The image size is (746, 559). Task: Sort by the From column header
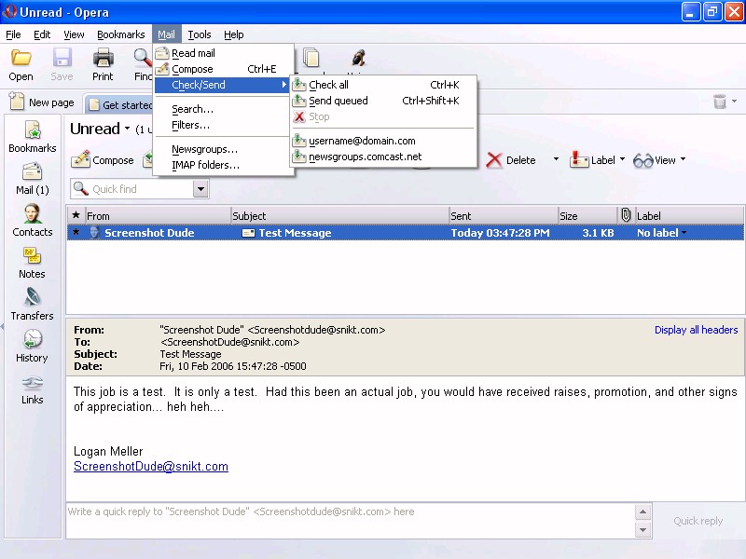coord(158,215)
